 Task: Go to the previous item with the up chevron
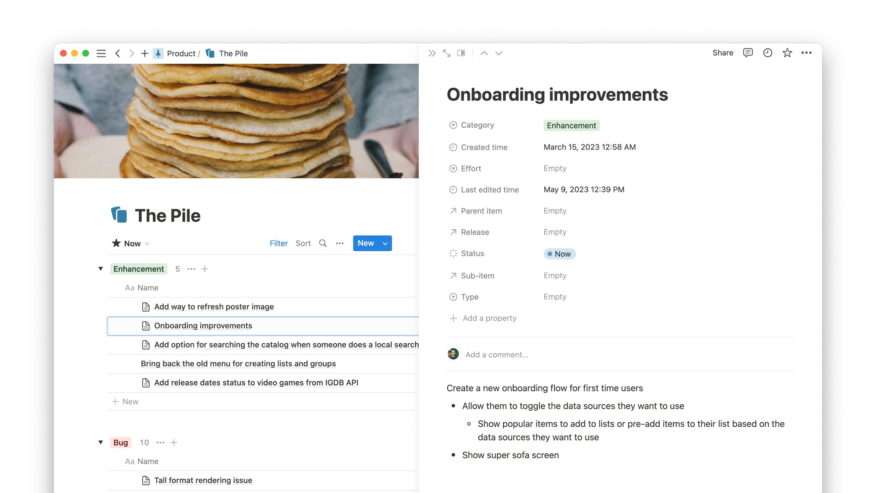coord(484,53)
